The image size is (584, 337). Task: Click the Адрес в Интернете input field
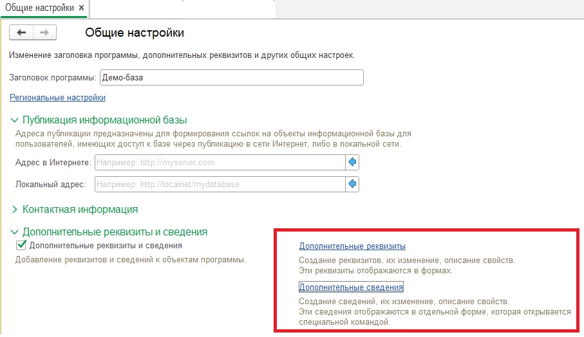tap(220, 163)
